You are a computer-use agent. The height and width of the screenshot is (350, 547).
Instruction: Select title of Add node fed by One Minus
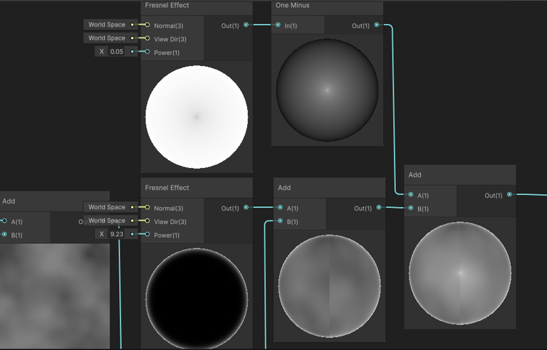coord(415,175)
